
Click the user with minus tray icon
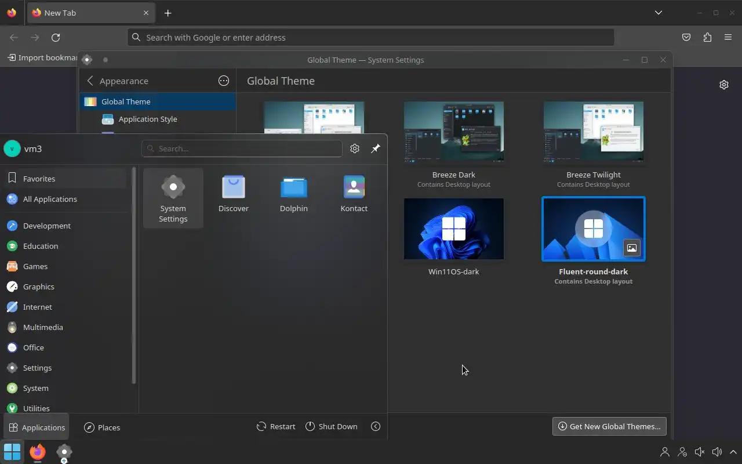pos(682,452)
